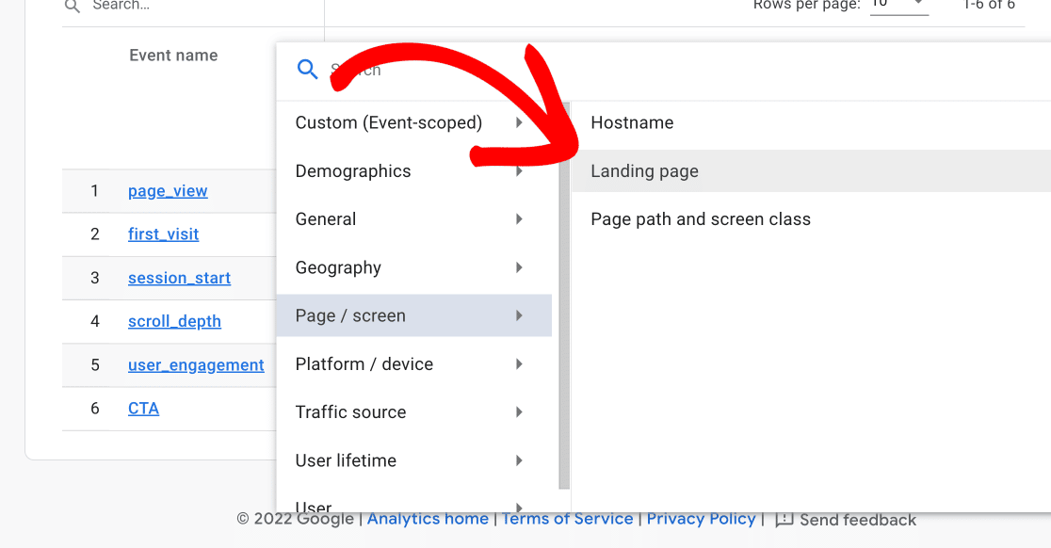Open the scroll_depth event
The image size is (1051, 548).
[174, 321]
